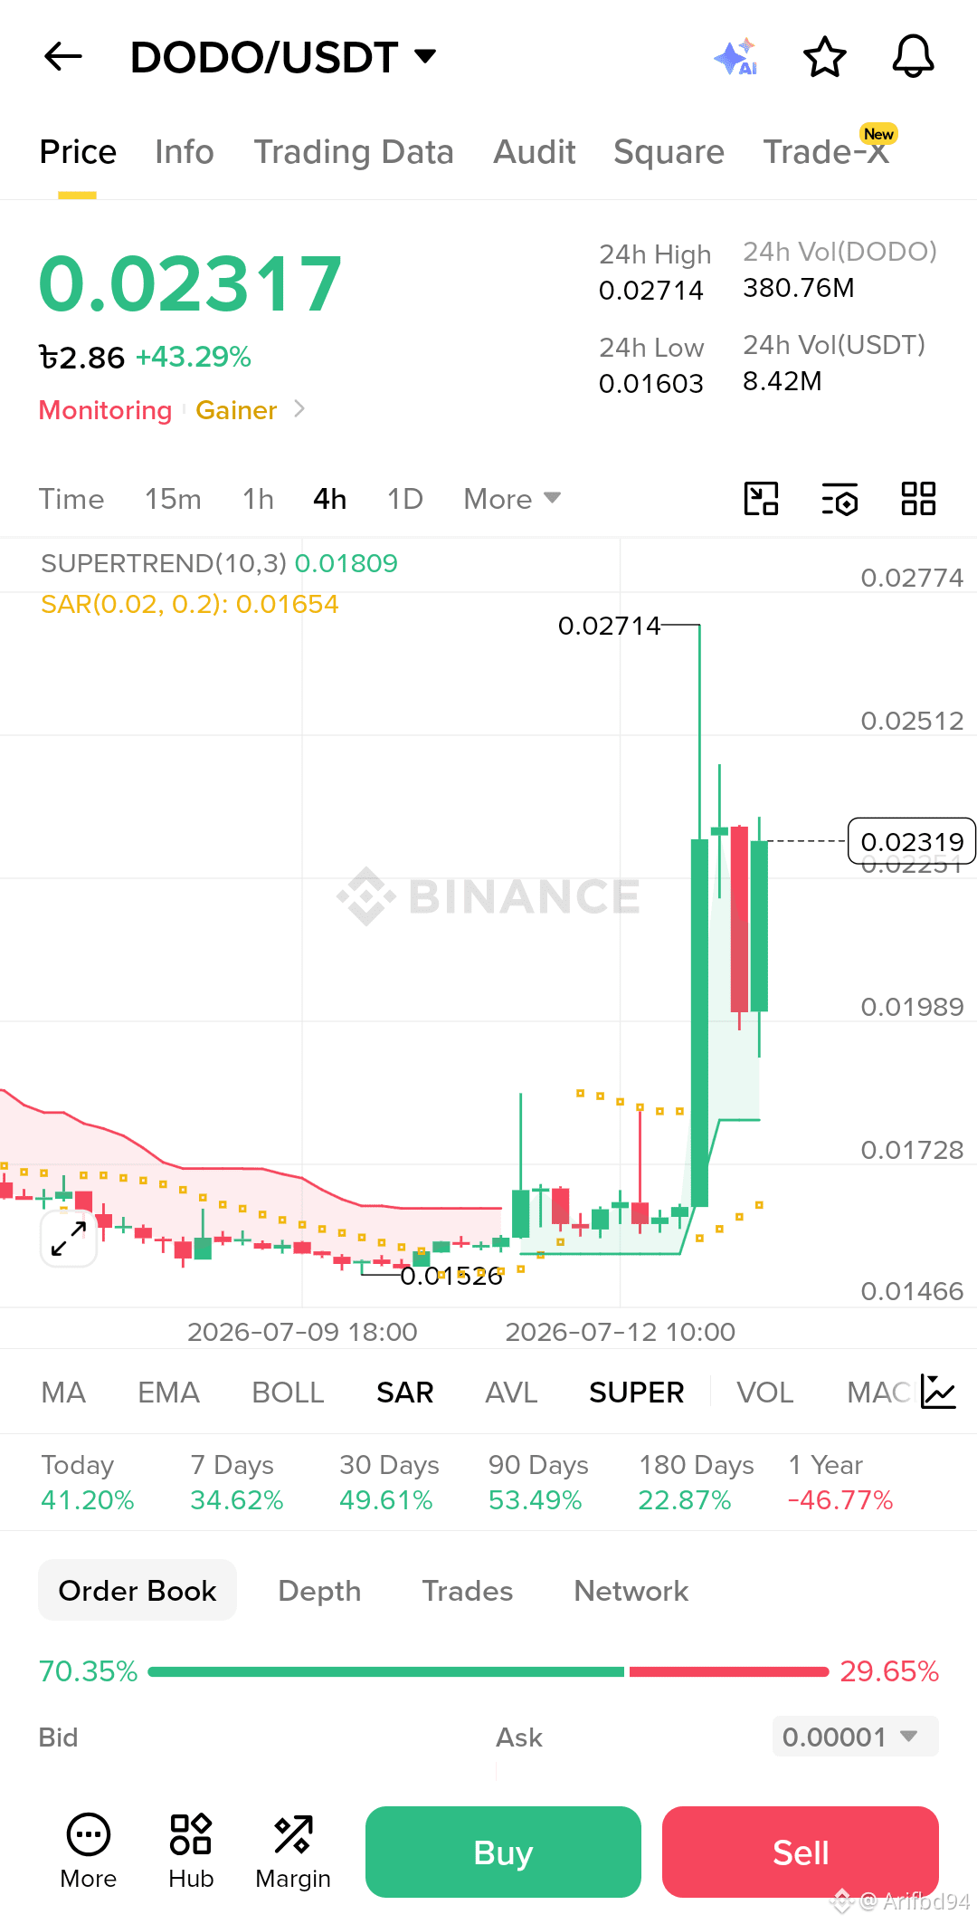This screenshot has height=1924, width=977.
Task: Select the 4h interval
Action: (330, 499)
